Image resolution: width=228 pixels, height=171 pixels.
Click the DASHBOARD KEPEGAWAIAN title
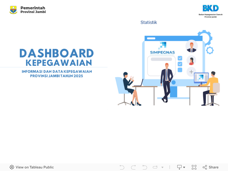pyautogui.click(x=56, y=58)
